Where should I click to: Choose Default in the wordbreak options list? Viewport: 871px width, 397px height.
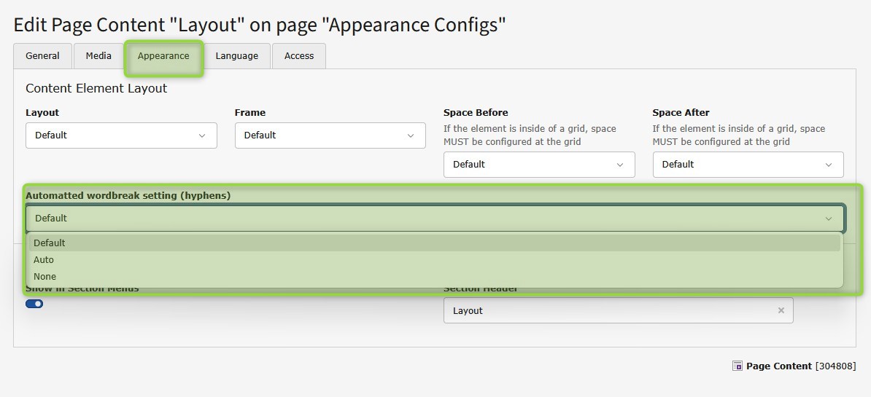coord(50,243)
